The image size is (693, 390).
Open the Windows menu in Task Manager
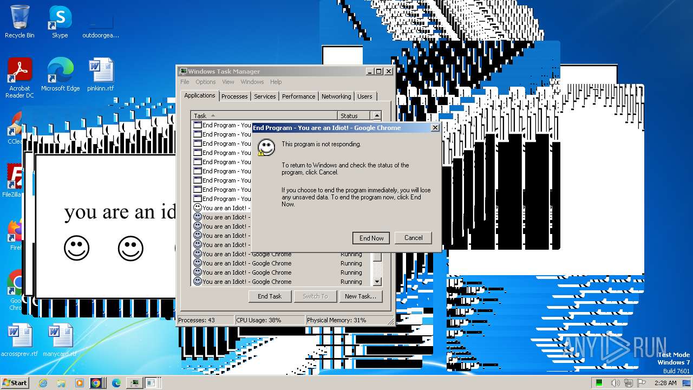[x=252, y=82]
